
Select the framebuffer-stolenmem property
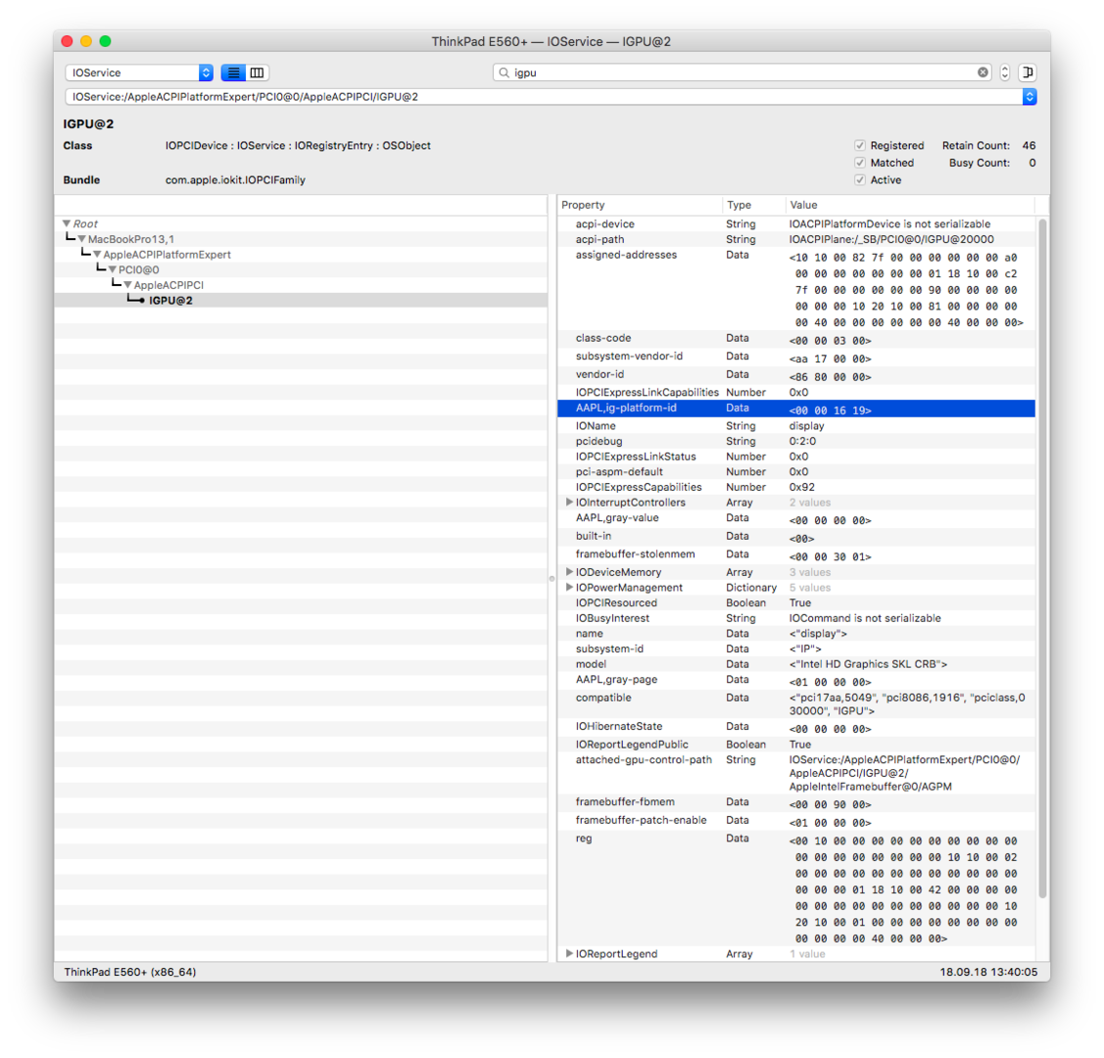[x=795, y=556]
